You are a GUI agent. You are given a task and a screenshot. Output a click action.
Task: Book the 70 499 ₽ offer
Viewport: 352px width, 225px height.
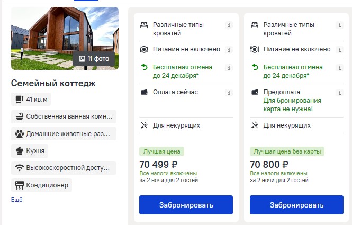(186, 205)
